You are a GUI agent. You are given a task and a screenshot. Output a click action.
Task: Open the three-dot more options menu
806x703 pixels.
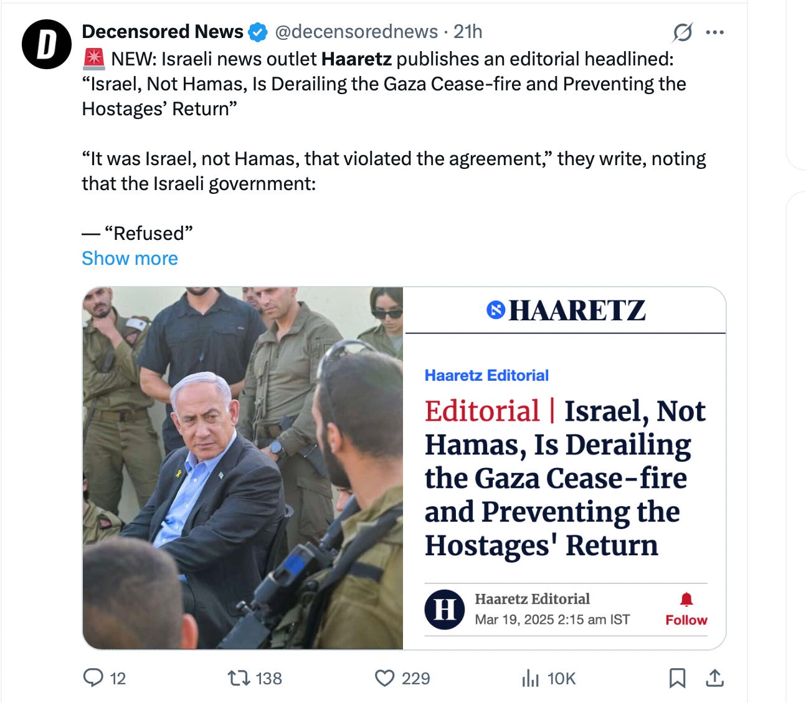click(x=714, y=32)
